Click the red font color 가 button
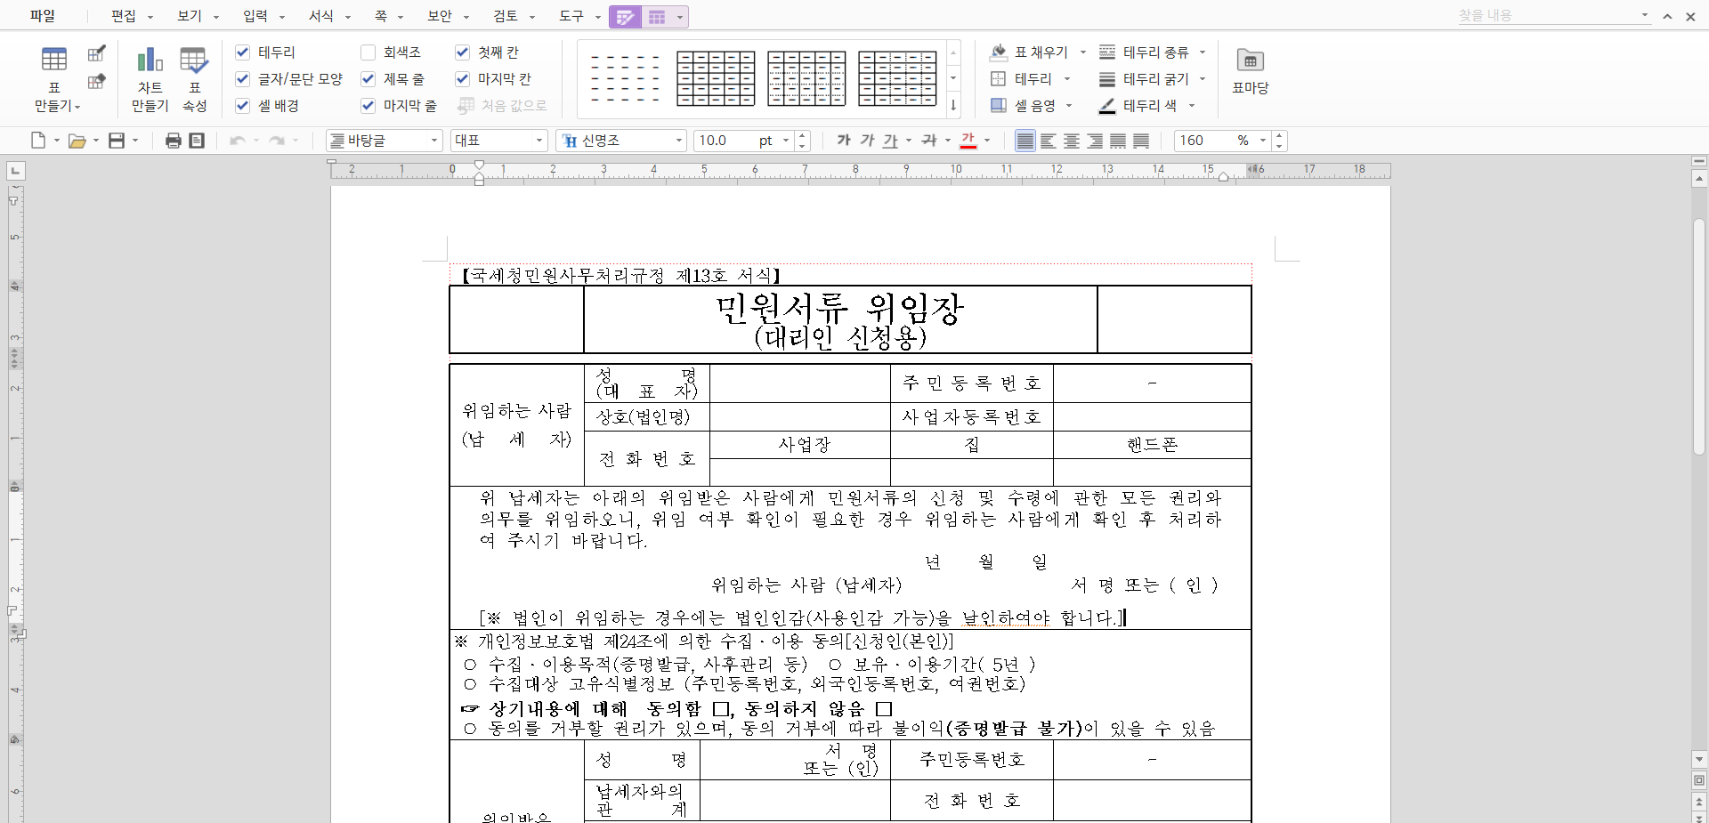The image size is (1709, 823). (968, 141)
